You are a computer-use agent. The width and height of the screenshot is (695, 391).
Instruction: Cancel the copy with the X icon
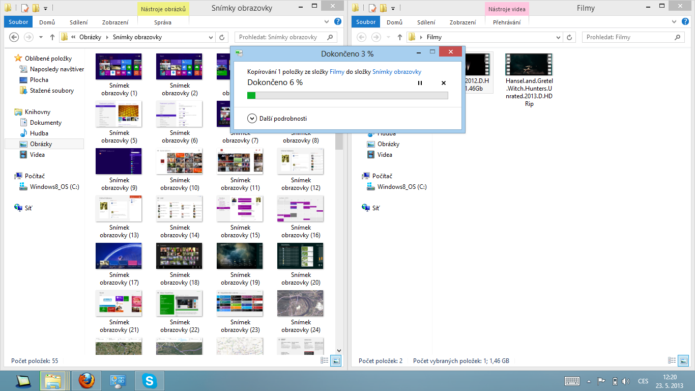pyautogui.click(x=443, y=83)
